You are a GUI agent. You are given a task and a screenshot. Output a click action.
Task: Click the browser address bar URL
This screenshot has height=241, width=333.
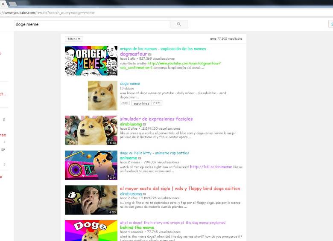(x=47, y=13)
